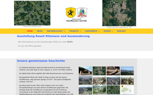Image resolution: width=153 pixels, height=95 pixels.
Task: Open gallery photo of red-roofed buildings avenue
Action: (x=127, y=80)
